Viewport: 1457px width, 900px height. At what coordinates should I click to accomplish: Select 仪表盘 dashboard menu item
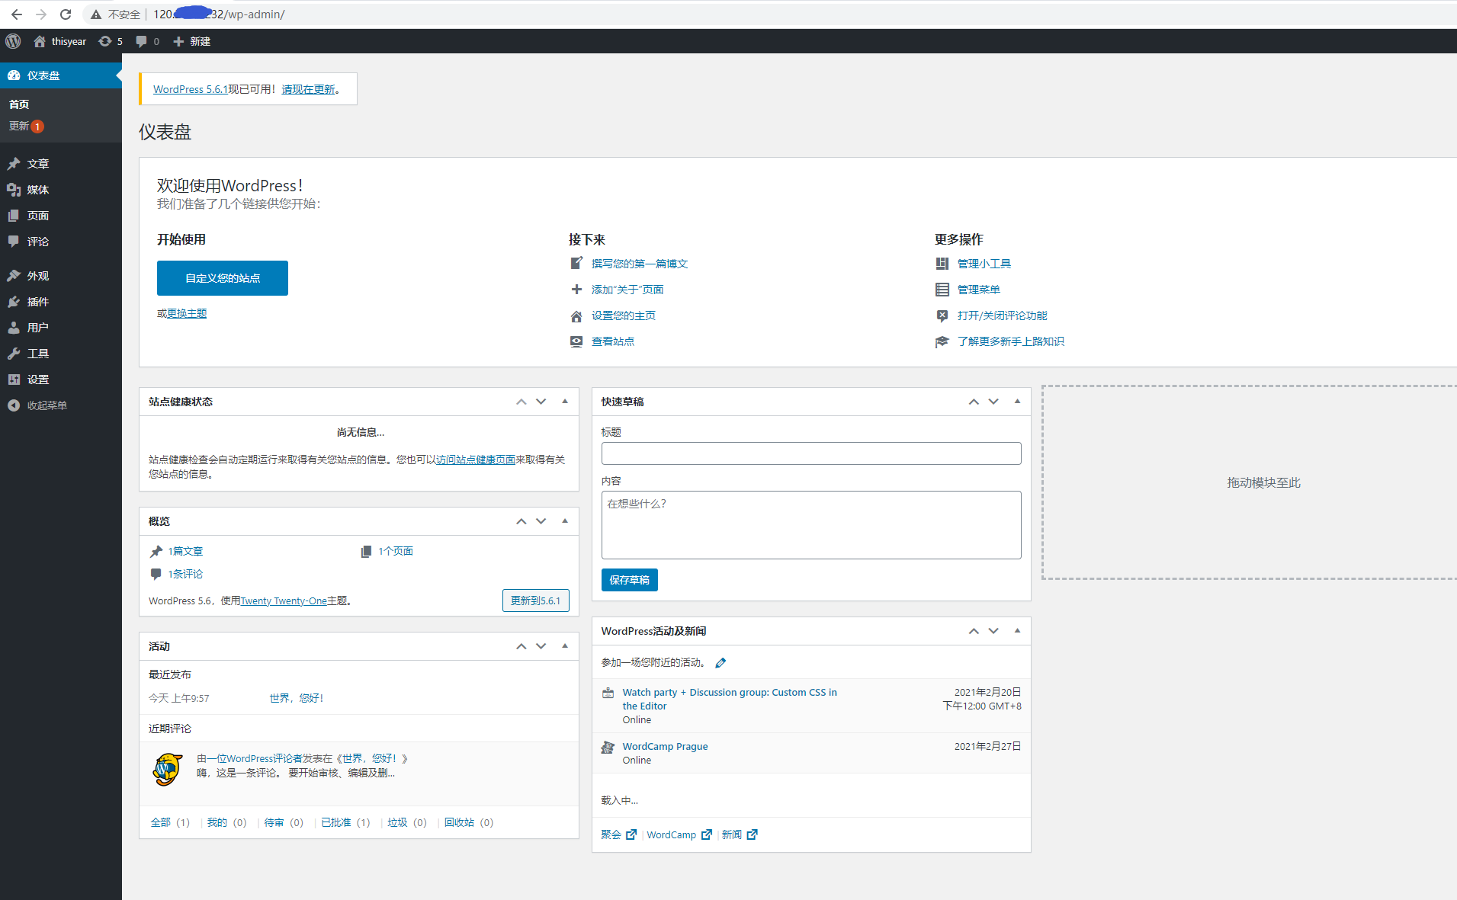[61, 75]
